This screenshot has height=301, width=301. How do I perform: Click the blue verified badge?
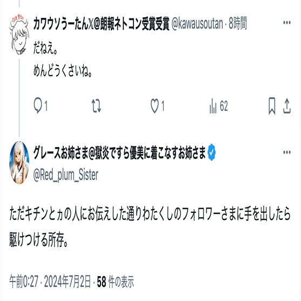[211, 152]
